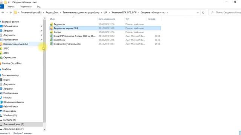Viewport: 241px width, 135px height.
Task: Open pinned Ведомости версии 2.0.4 in sidebar
Action: [15, 44]
